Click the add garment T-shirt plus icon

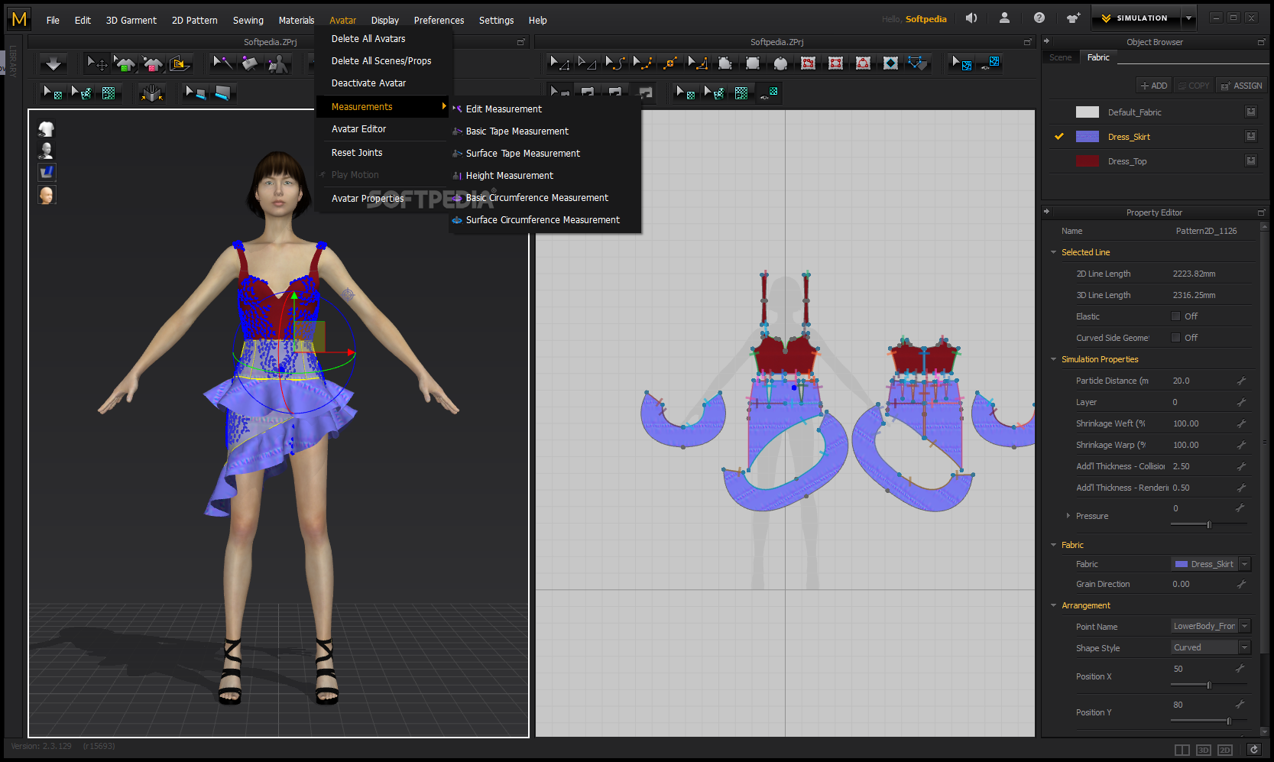pyautogui.click(x=1073, y=18)
